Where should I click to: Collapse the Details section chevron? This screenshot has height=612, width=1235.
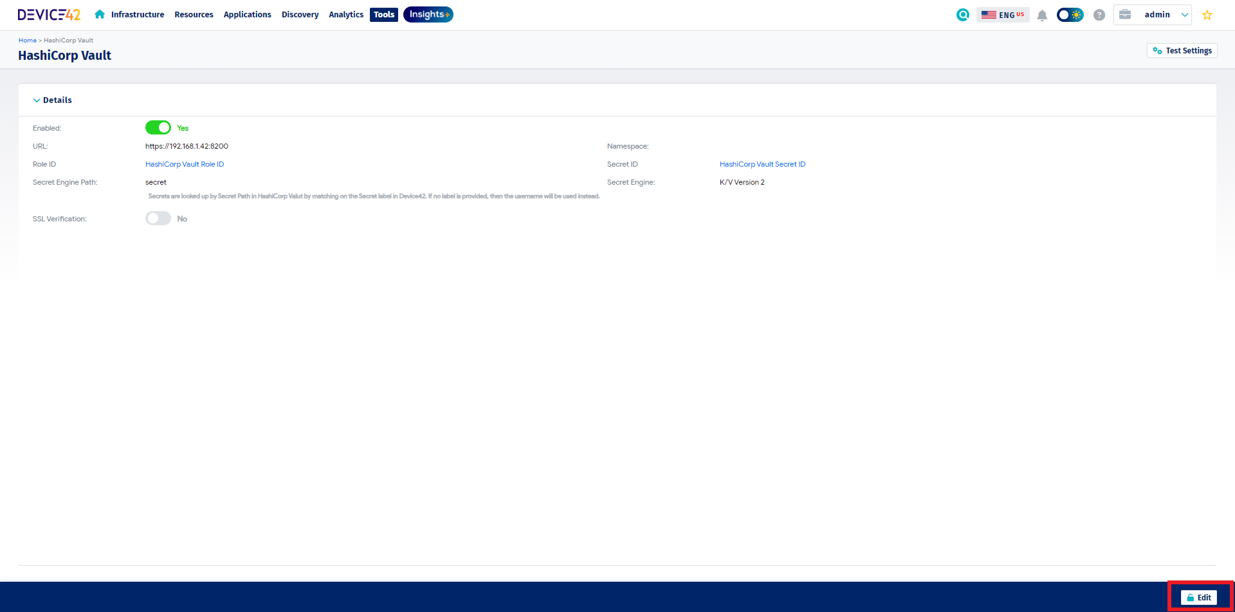(37, 100)
